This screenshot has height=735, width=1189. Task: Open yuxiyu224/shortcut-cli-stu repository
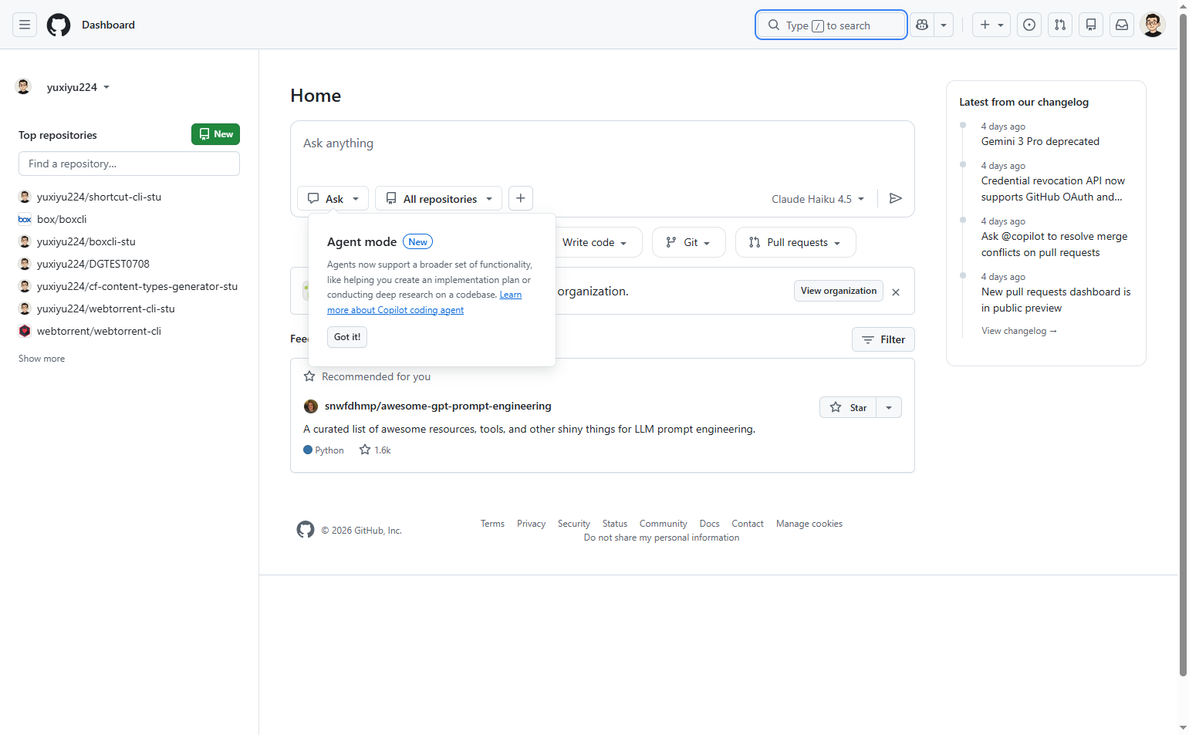point(99,197)
